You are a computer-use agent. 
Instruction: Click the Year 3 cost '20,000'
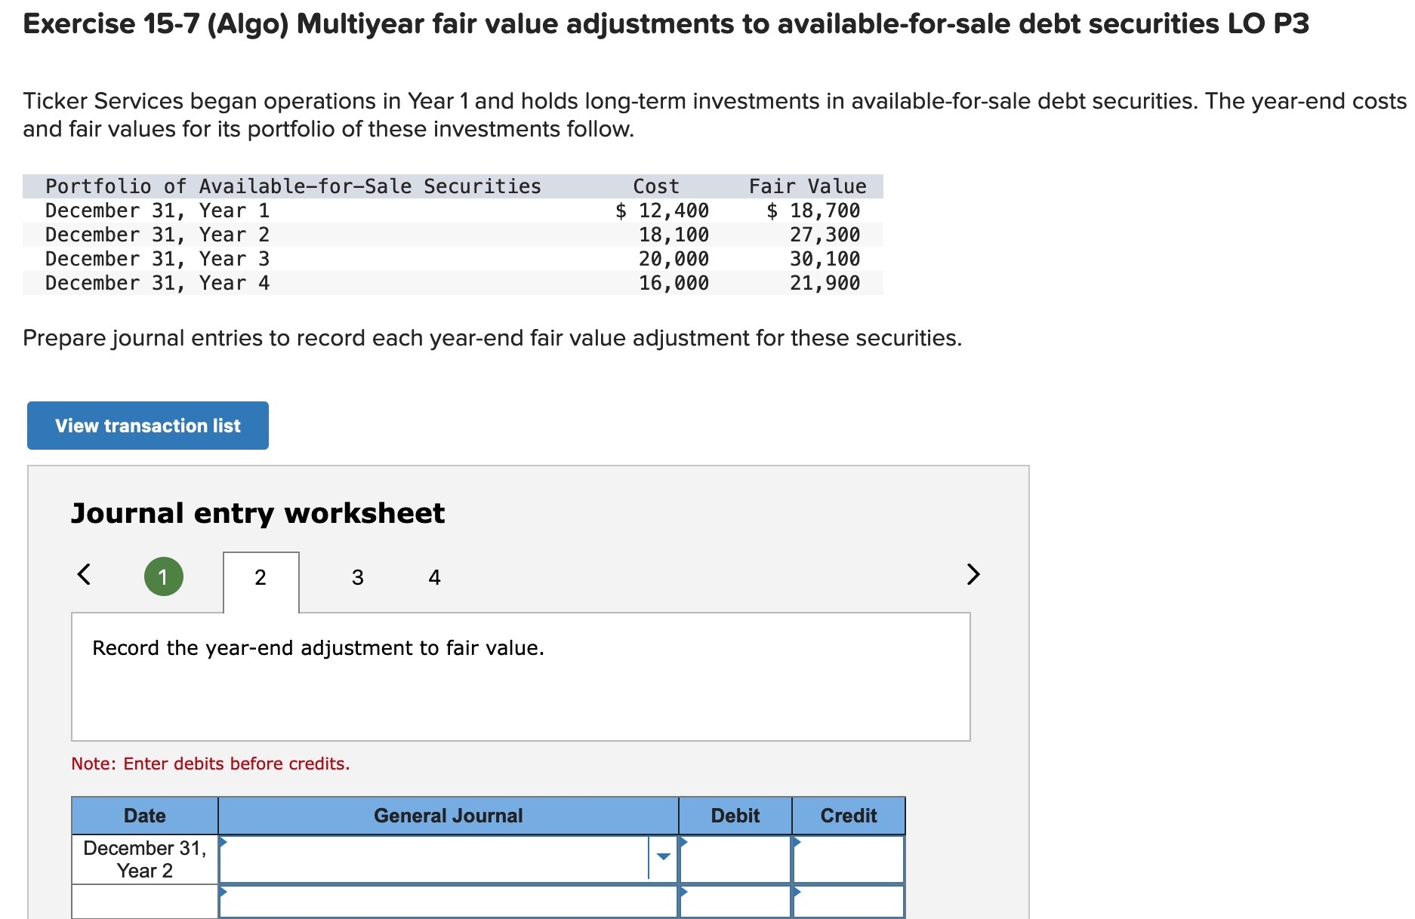[674, 259]
